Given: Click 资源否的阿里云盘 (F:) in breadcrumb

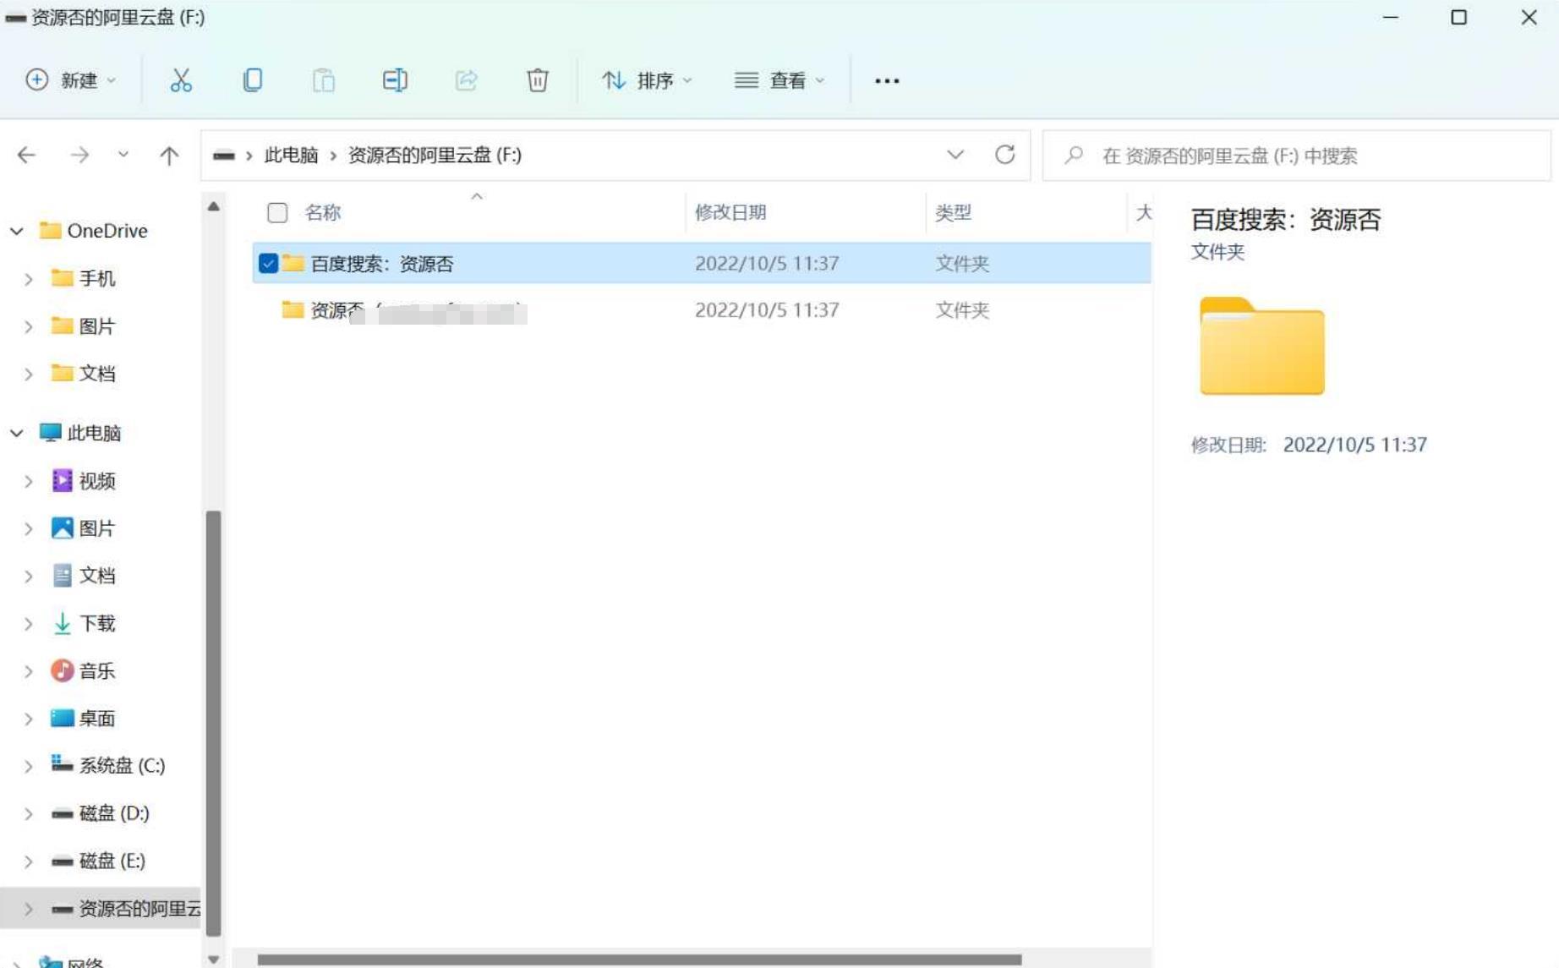Looking at the screenshot, I should click(435, 155).
